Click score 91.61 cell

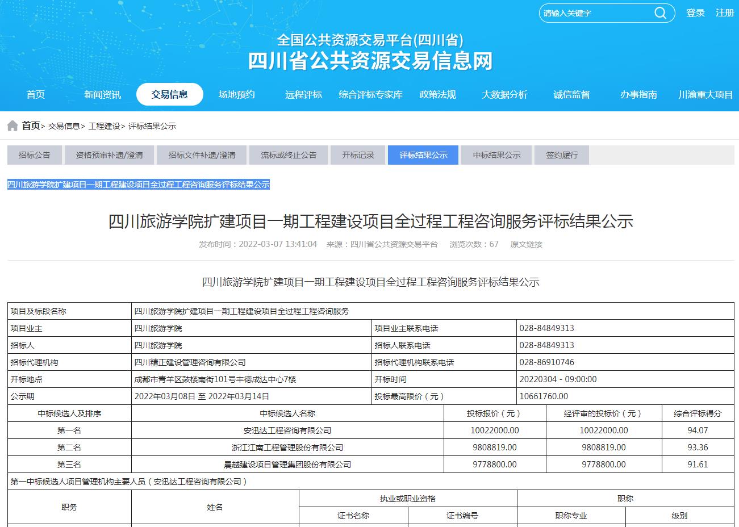pyautogui.click(x=698, y=465)
